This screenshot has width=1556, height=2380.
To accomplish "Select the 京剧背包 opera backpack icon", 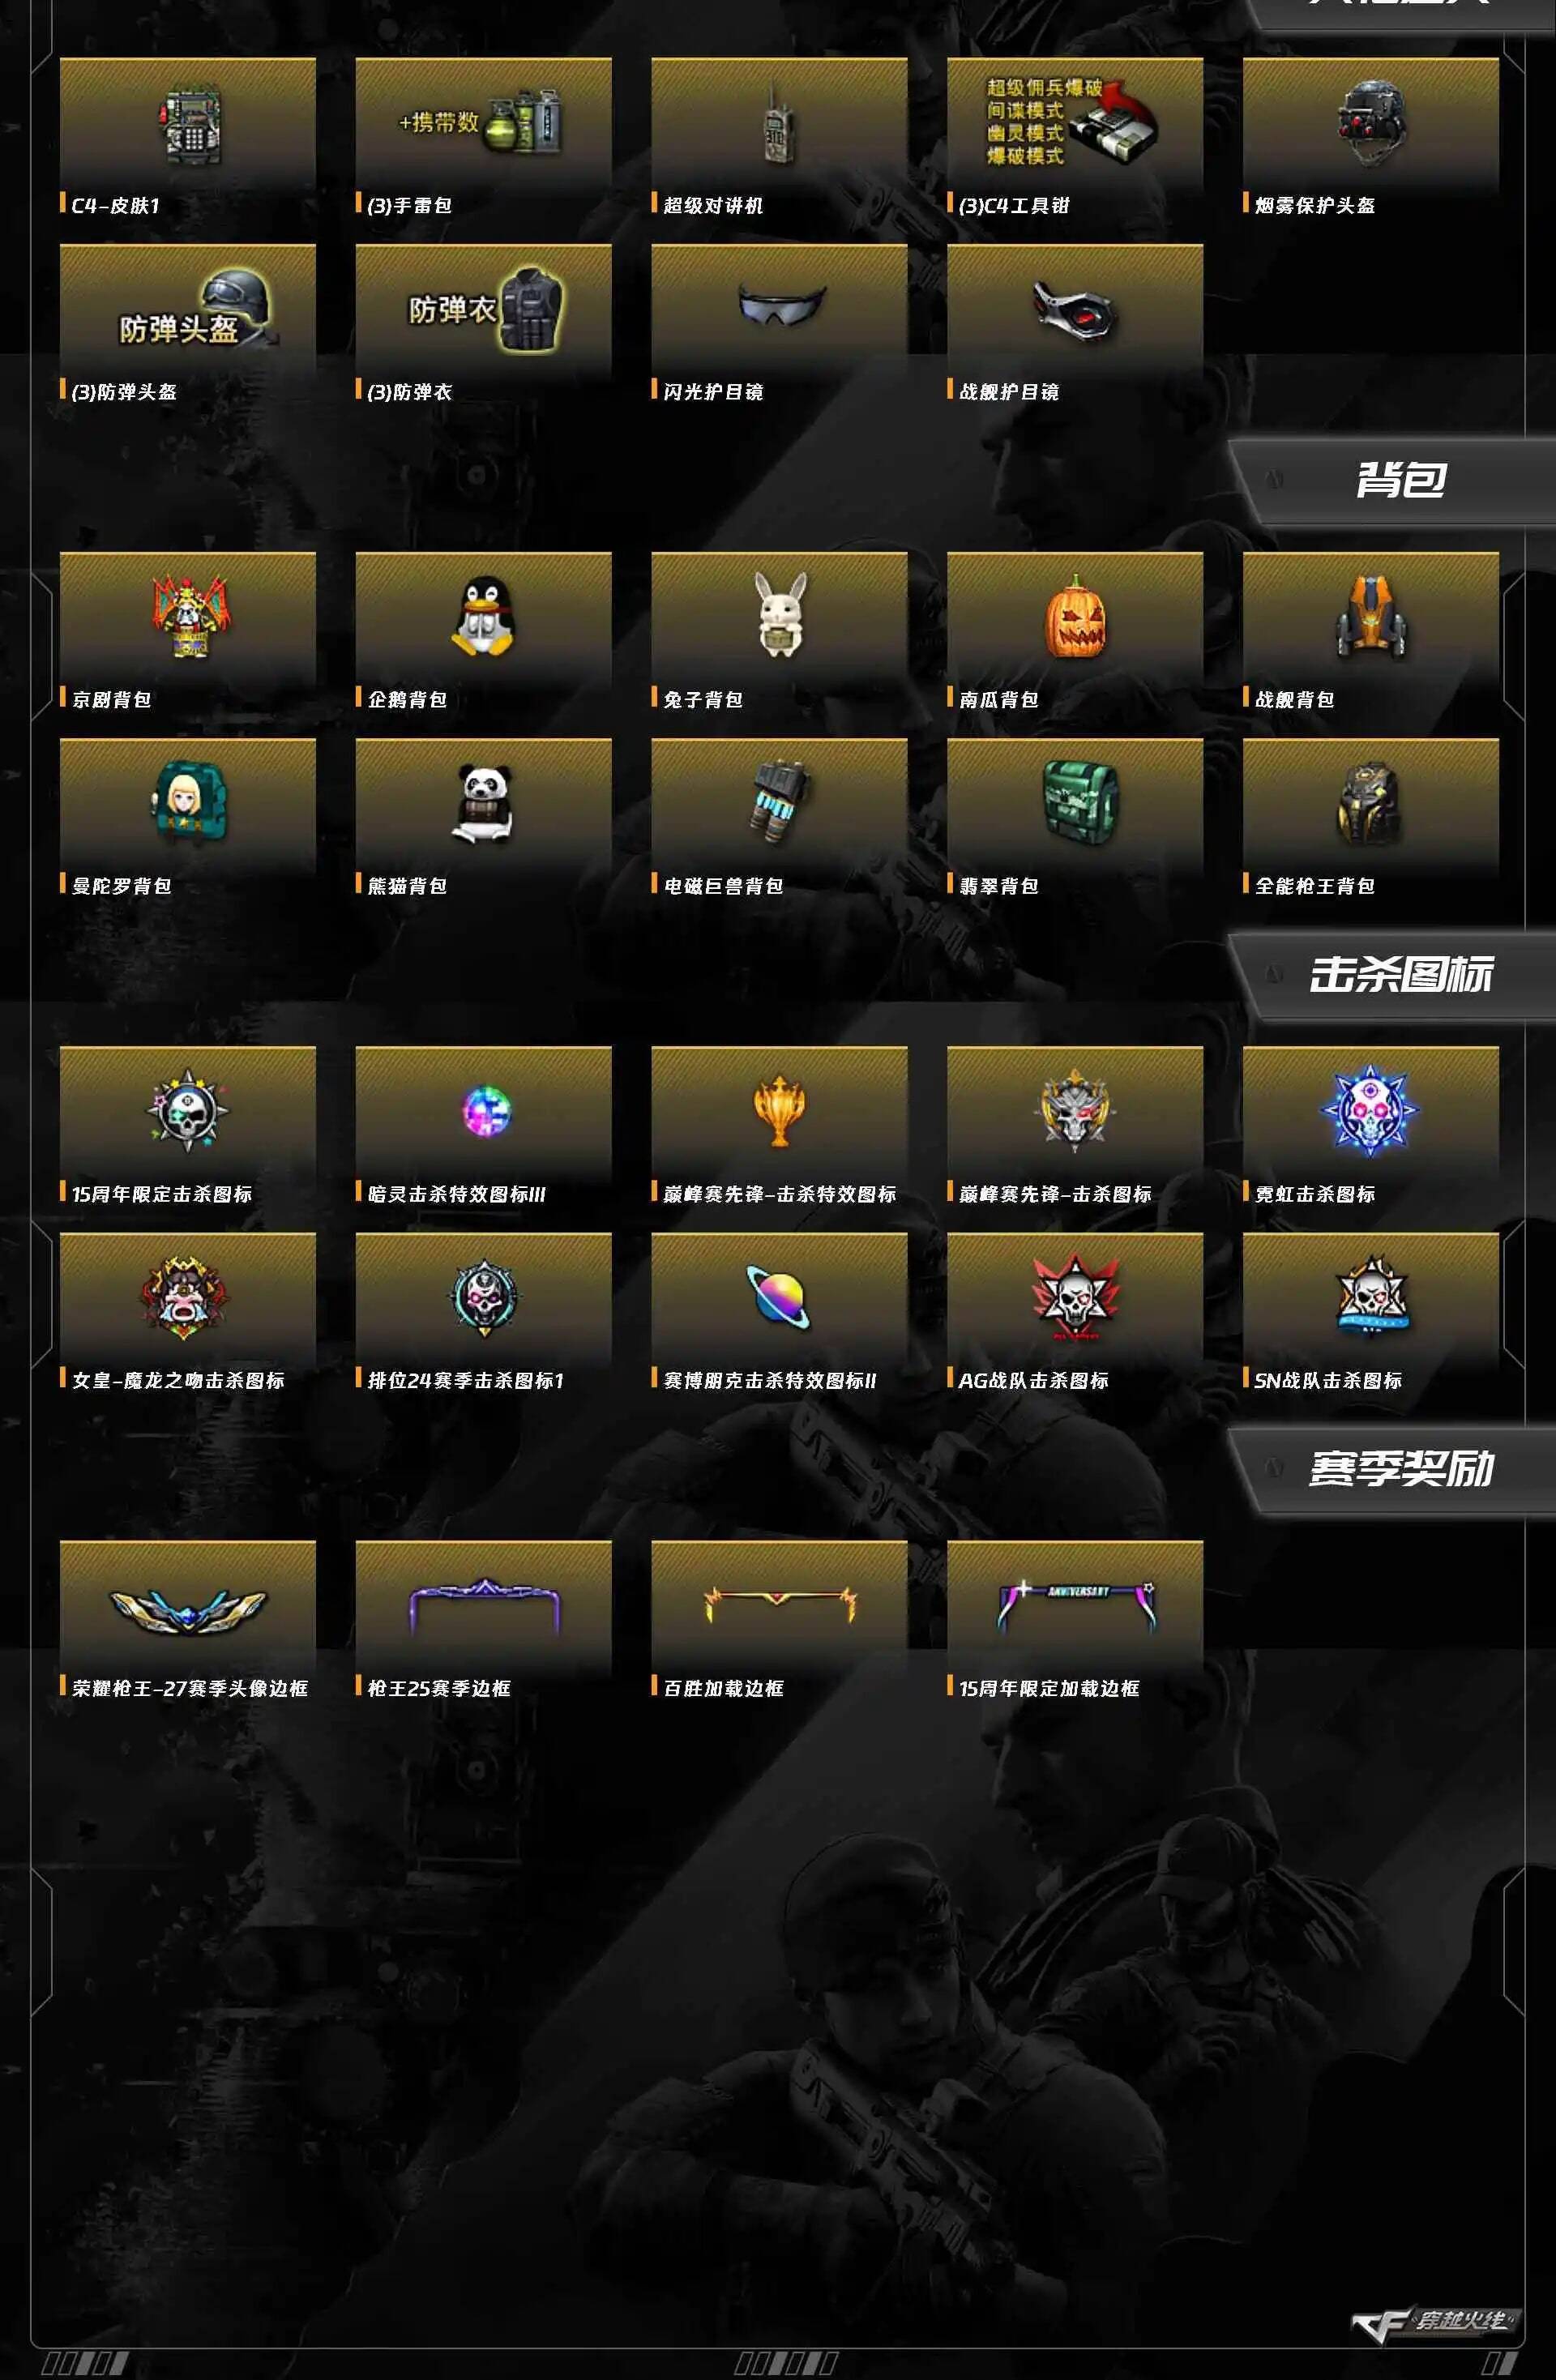I will pos(190,616).
